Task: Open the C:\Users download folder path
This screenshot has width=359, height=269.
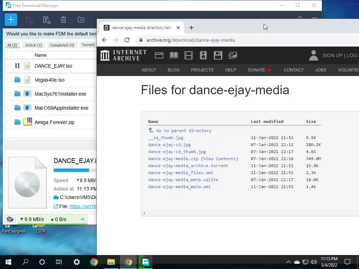Action: pyautogui.click(x=78, y=197)
